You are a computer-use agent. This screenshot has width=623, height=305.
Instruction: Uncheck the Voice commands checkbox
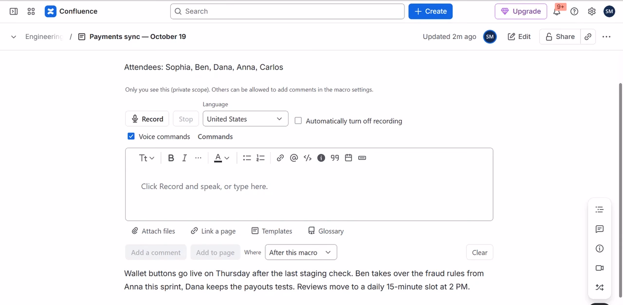coord(131,136)
